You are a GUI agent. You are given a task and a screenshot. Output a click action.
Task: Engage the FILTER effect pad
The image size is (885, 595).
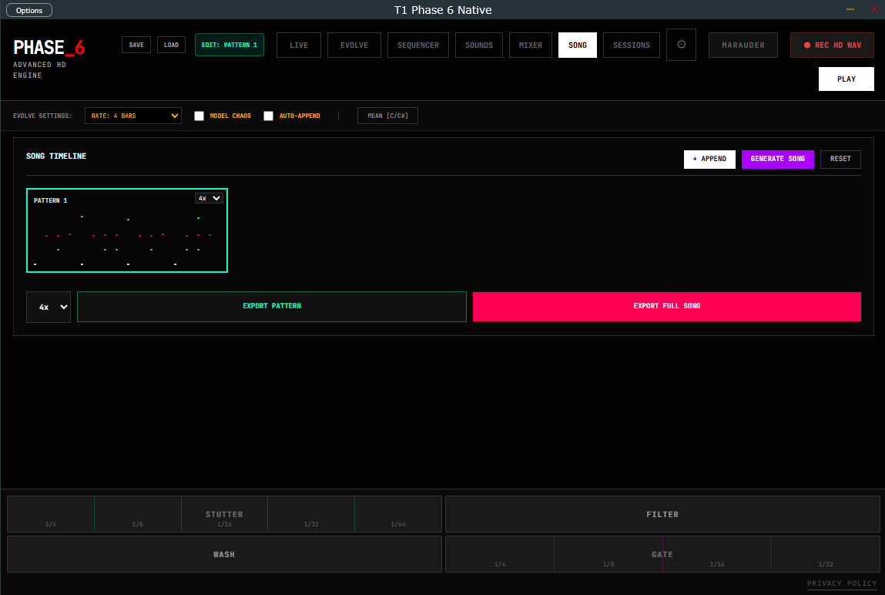(662, 514)
